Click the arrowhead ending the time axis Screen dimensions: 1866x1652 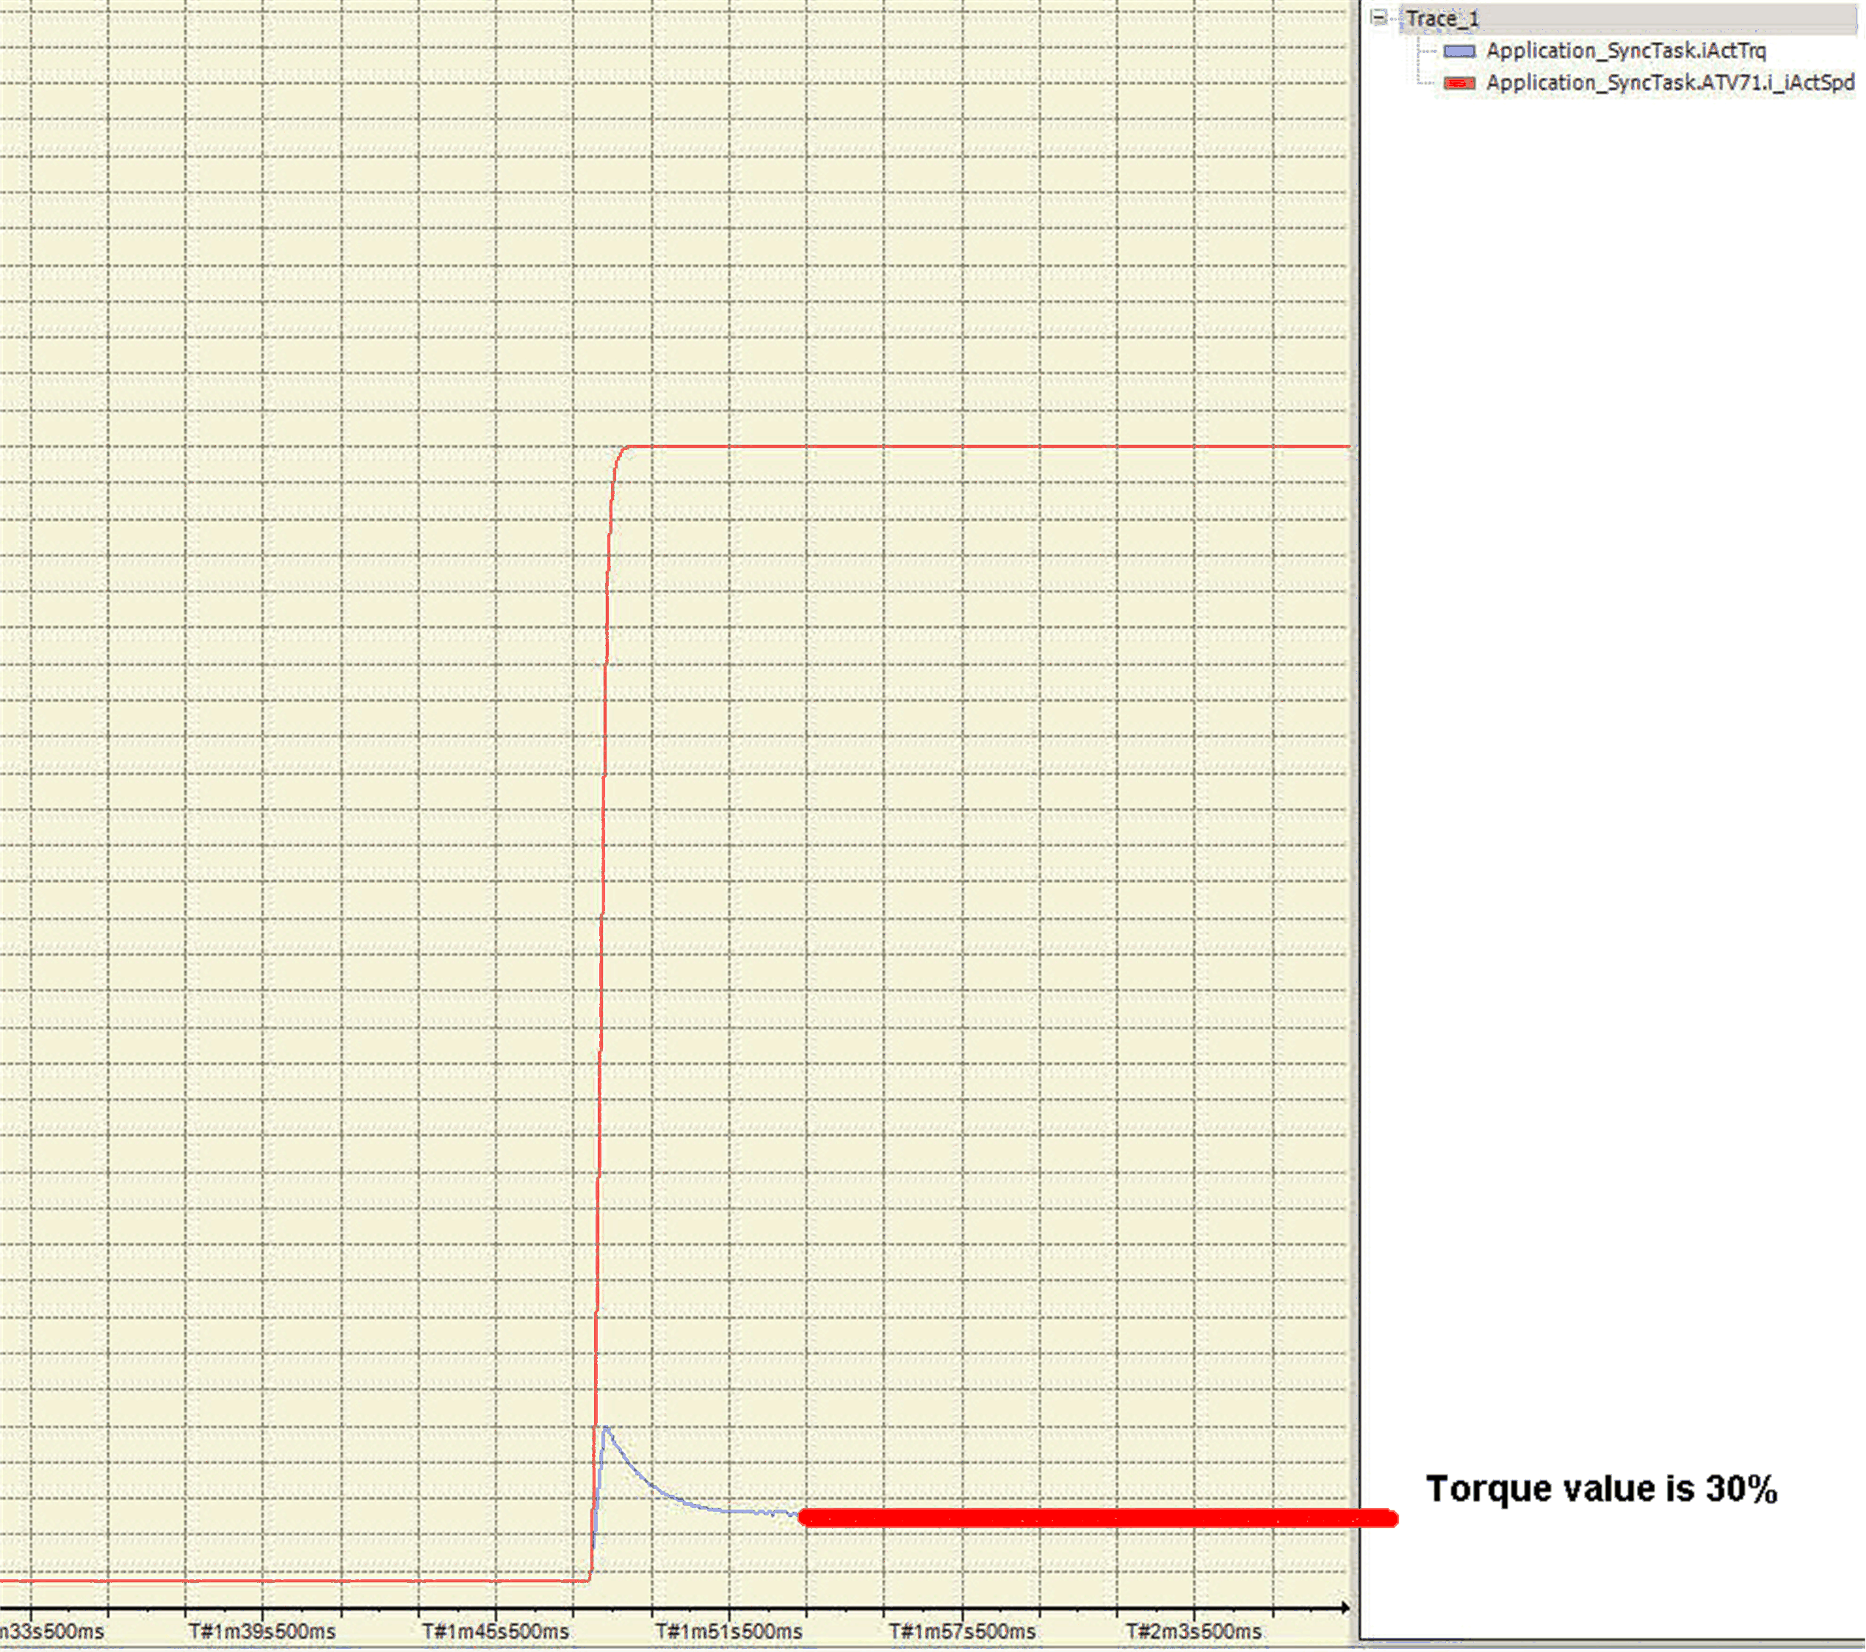click(1344, 1608)
